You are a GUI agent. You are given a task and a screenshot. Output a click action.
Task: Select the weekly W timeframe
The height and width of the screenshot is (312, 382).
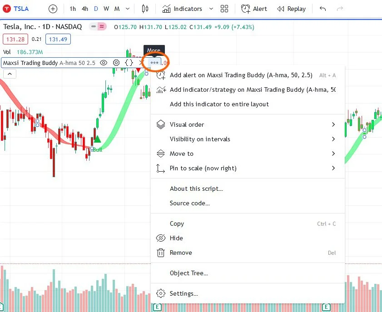pos(106,9)
